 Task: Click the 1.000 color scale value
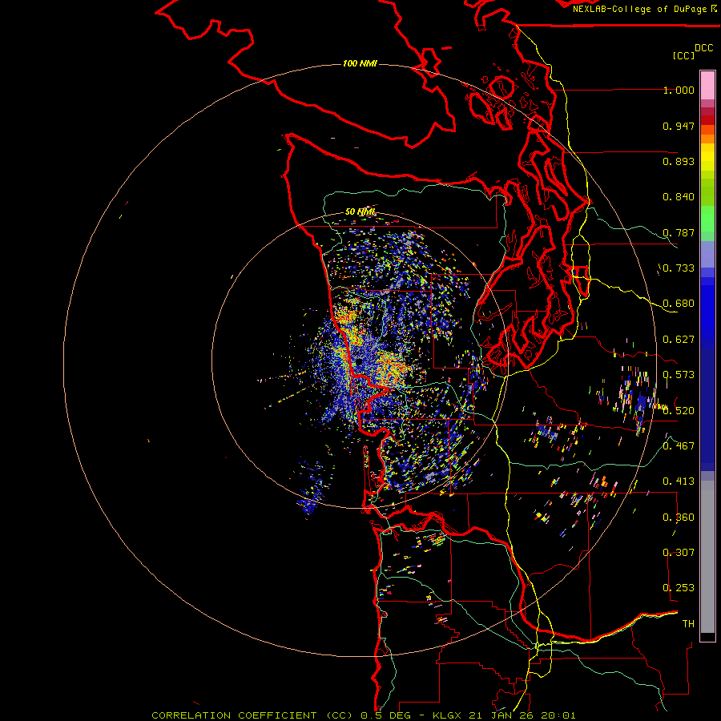[x=679, y=91]
